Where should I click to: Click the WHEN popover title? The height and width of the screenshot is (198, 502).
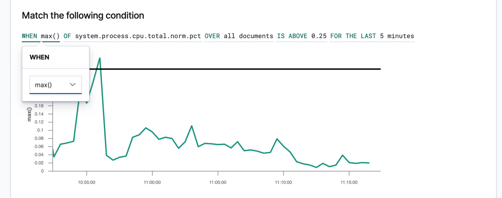pos(39,57)
